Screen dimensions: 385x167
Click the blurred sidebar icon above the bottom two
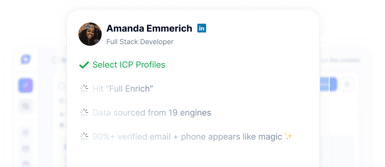coord(26,132)
